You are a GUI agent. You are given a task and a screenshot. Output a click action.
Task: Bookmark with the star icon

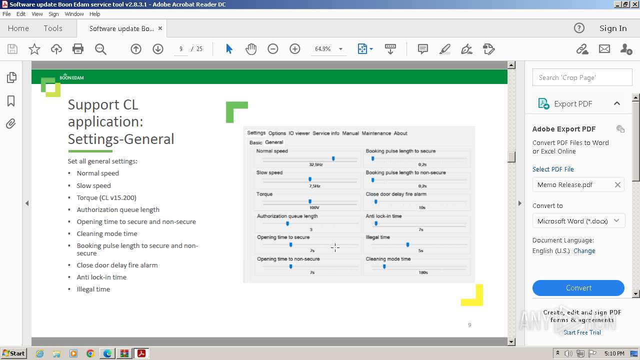pyautogui.click(x=34, y=49)
